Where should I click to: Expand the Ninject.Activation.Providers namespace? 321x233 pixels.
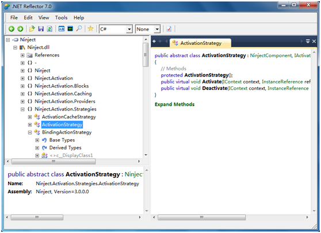(x=22, y=102)
